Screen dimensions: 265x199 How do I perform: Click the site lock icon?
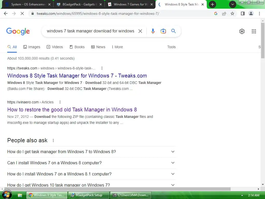coord(33,13)
